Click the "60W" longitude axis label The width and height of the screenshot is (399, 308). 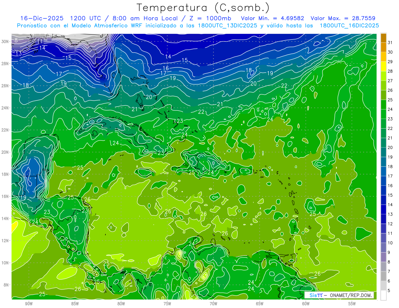point(306,304)
